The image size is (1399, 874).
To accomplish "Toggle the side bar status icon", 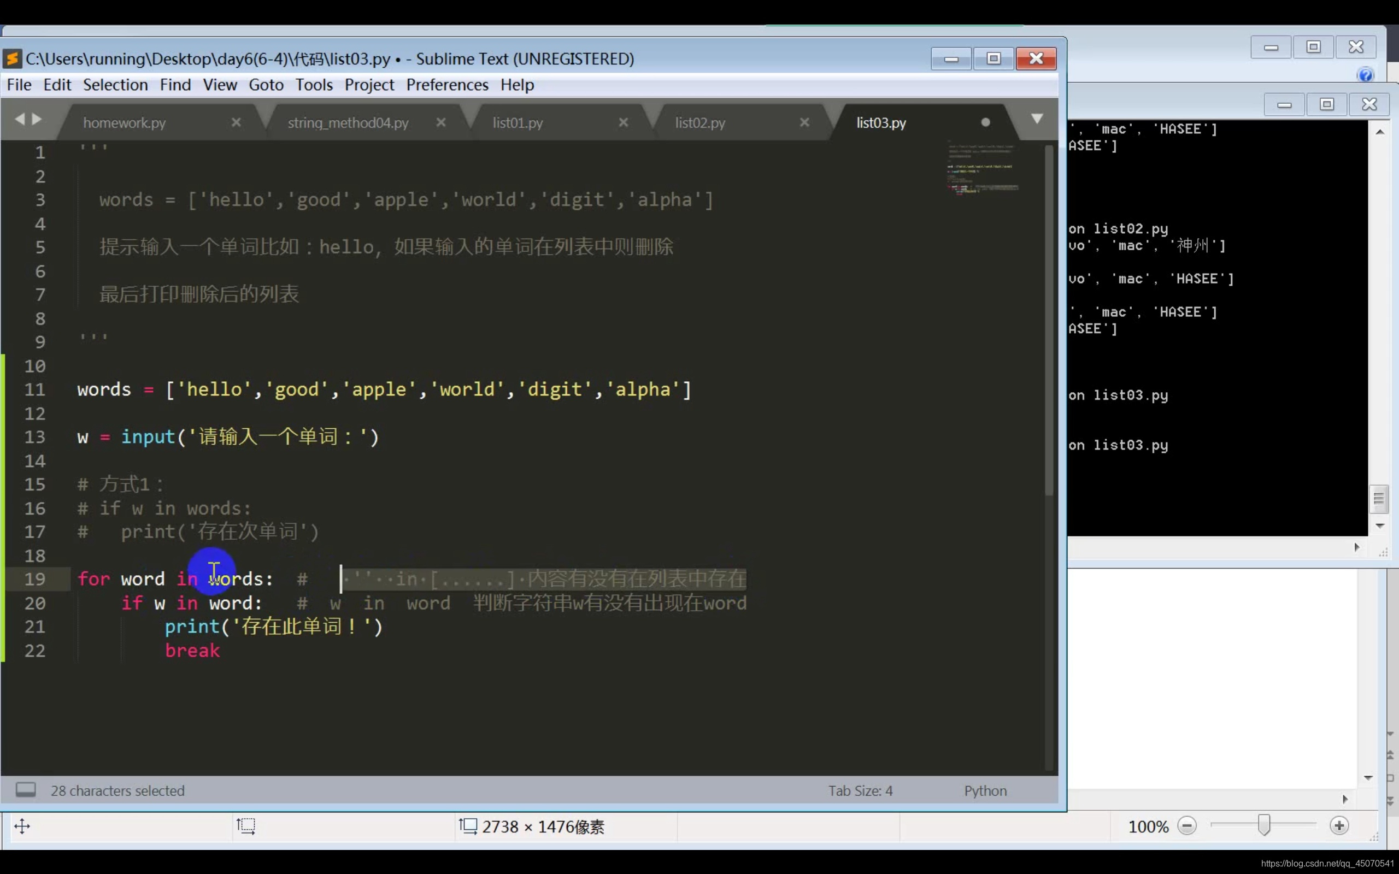I will (x=26, y=790).
